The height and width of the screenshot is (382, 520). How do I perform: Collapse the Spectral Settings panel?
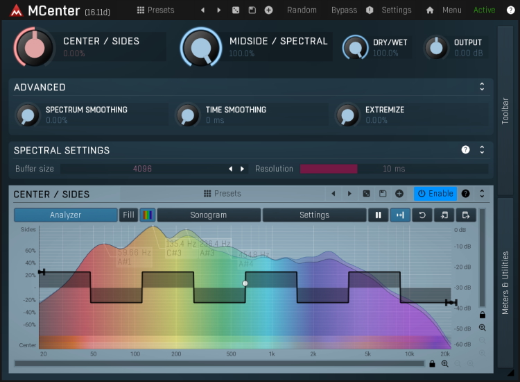482,150
